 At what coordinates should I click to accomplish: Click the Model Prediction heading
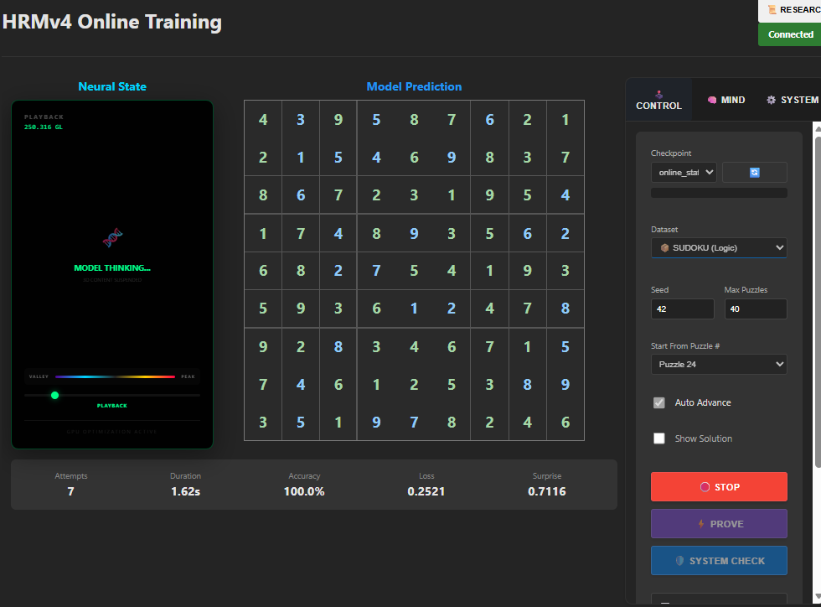(414, 86)
